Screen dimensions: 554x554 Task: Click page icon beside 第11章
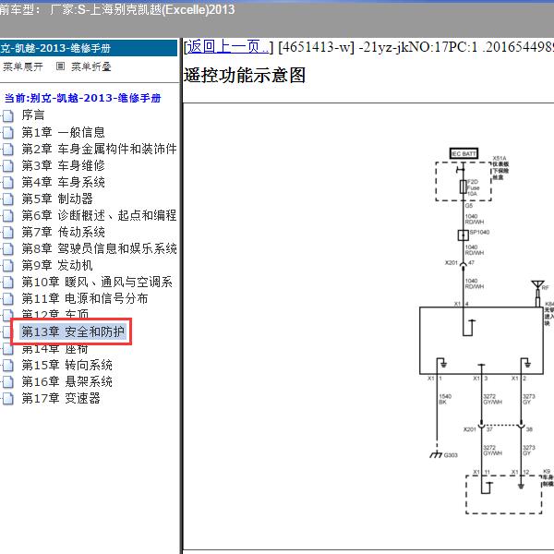pyautogui.click(x=7, y=298)
